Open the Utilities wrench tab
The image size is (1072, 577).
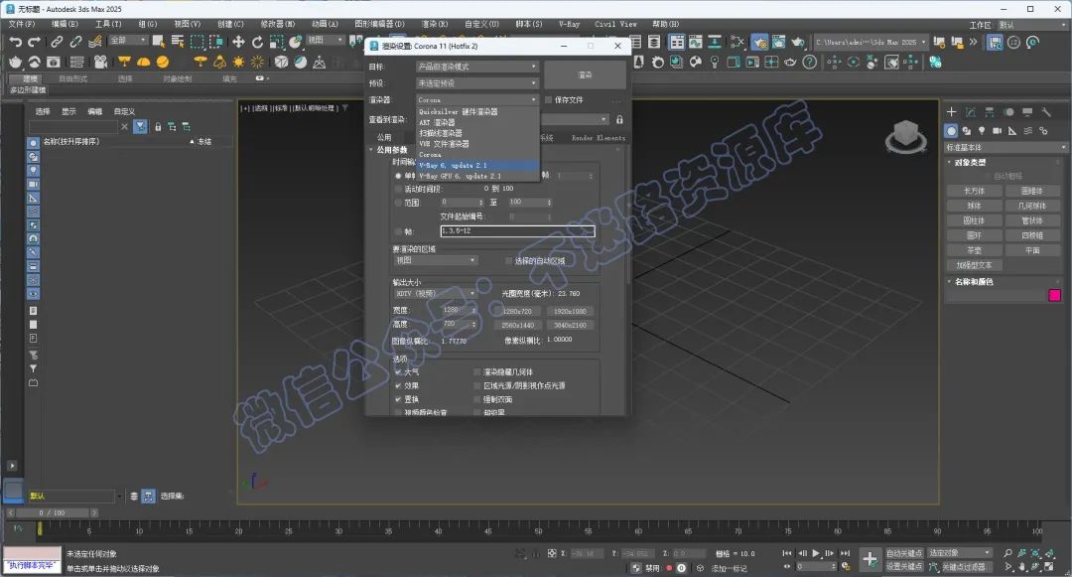(1046, 112)
